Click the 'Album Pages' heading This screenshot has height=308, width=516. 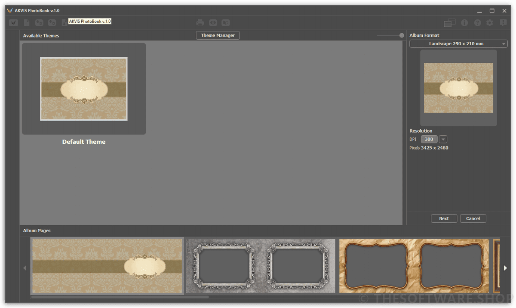(37, 230)
